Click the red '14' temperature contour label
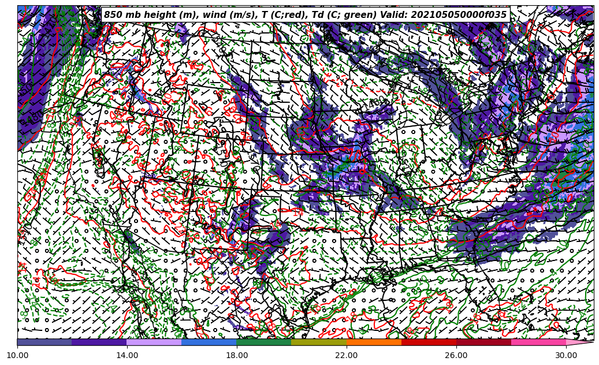Image resolution: width=599 pixels, height=365 pixels. coord(297,213)
